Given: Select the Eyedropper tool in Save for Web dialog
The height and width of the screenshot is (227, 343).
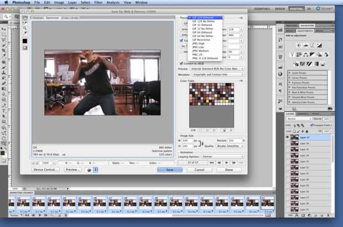Looking at the screenshot, I should click(25, 33).
